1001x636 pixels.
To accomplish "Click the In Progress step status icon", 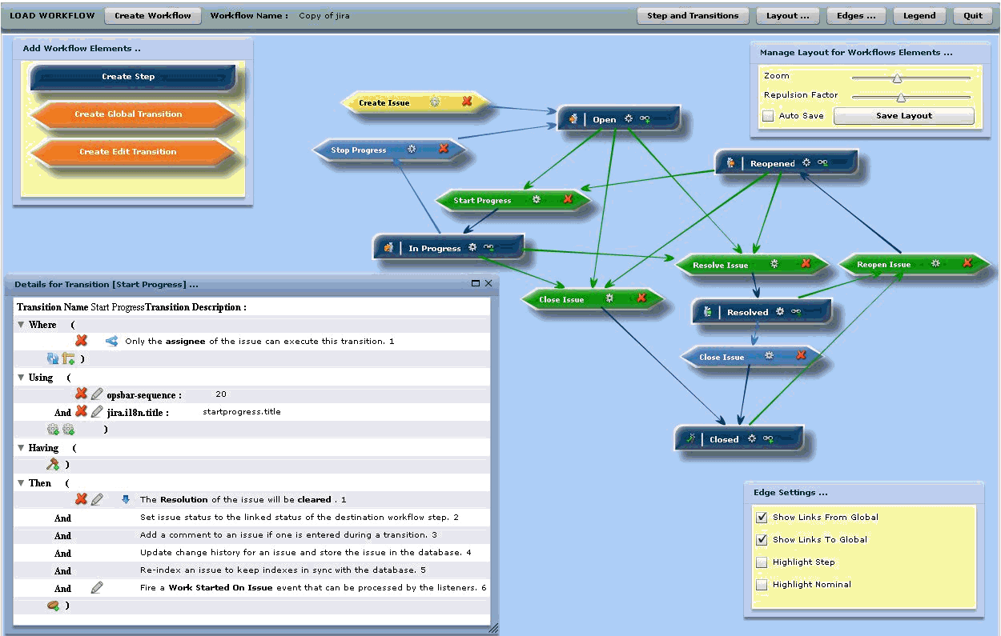I will click(x=389, y=247).
